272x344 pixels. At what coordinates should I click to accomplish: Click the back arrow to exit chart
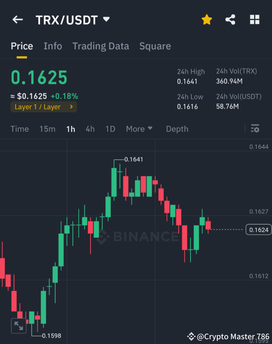click(17, 20)
